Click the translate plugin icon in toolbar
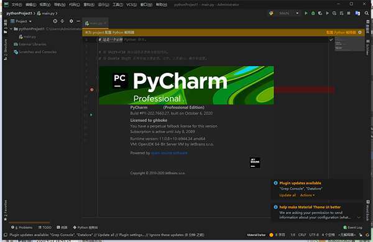This screenshot has width=373, height=242. tap(357, 13)
